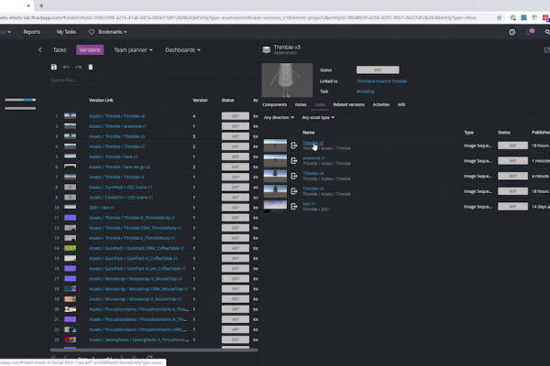Image resolution: width=550 pixels, height=366 pixels.
Task: Open the test v1 link in links panel
Action: tap(309, 203)
